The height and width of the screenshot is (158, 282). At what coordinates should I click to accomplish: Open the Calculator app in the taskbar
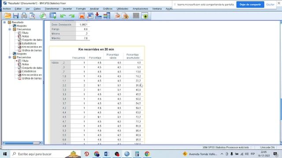tap(137, 154)
